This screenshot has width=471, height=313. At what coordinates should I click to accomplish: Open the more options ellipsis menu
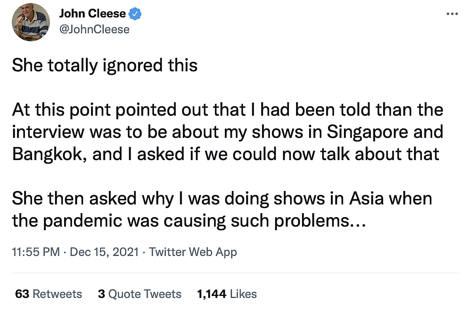click(x=452, y=14)
